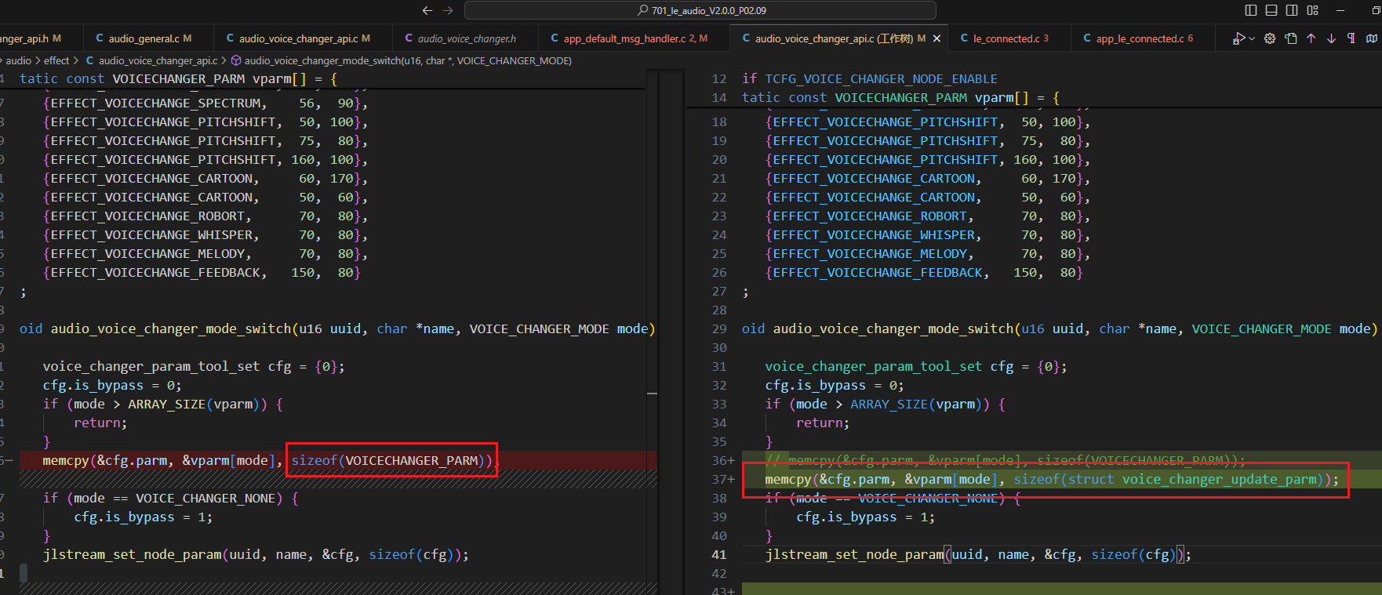Click TCFG_VOICE_CHANGER_NODE_ENABLE on line 12
The image size is (1382, 595).
coord(881,78)
